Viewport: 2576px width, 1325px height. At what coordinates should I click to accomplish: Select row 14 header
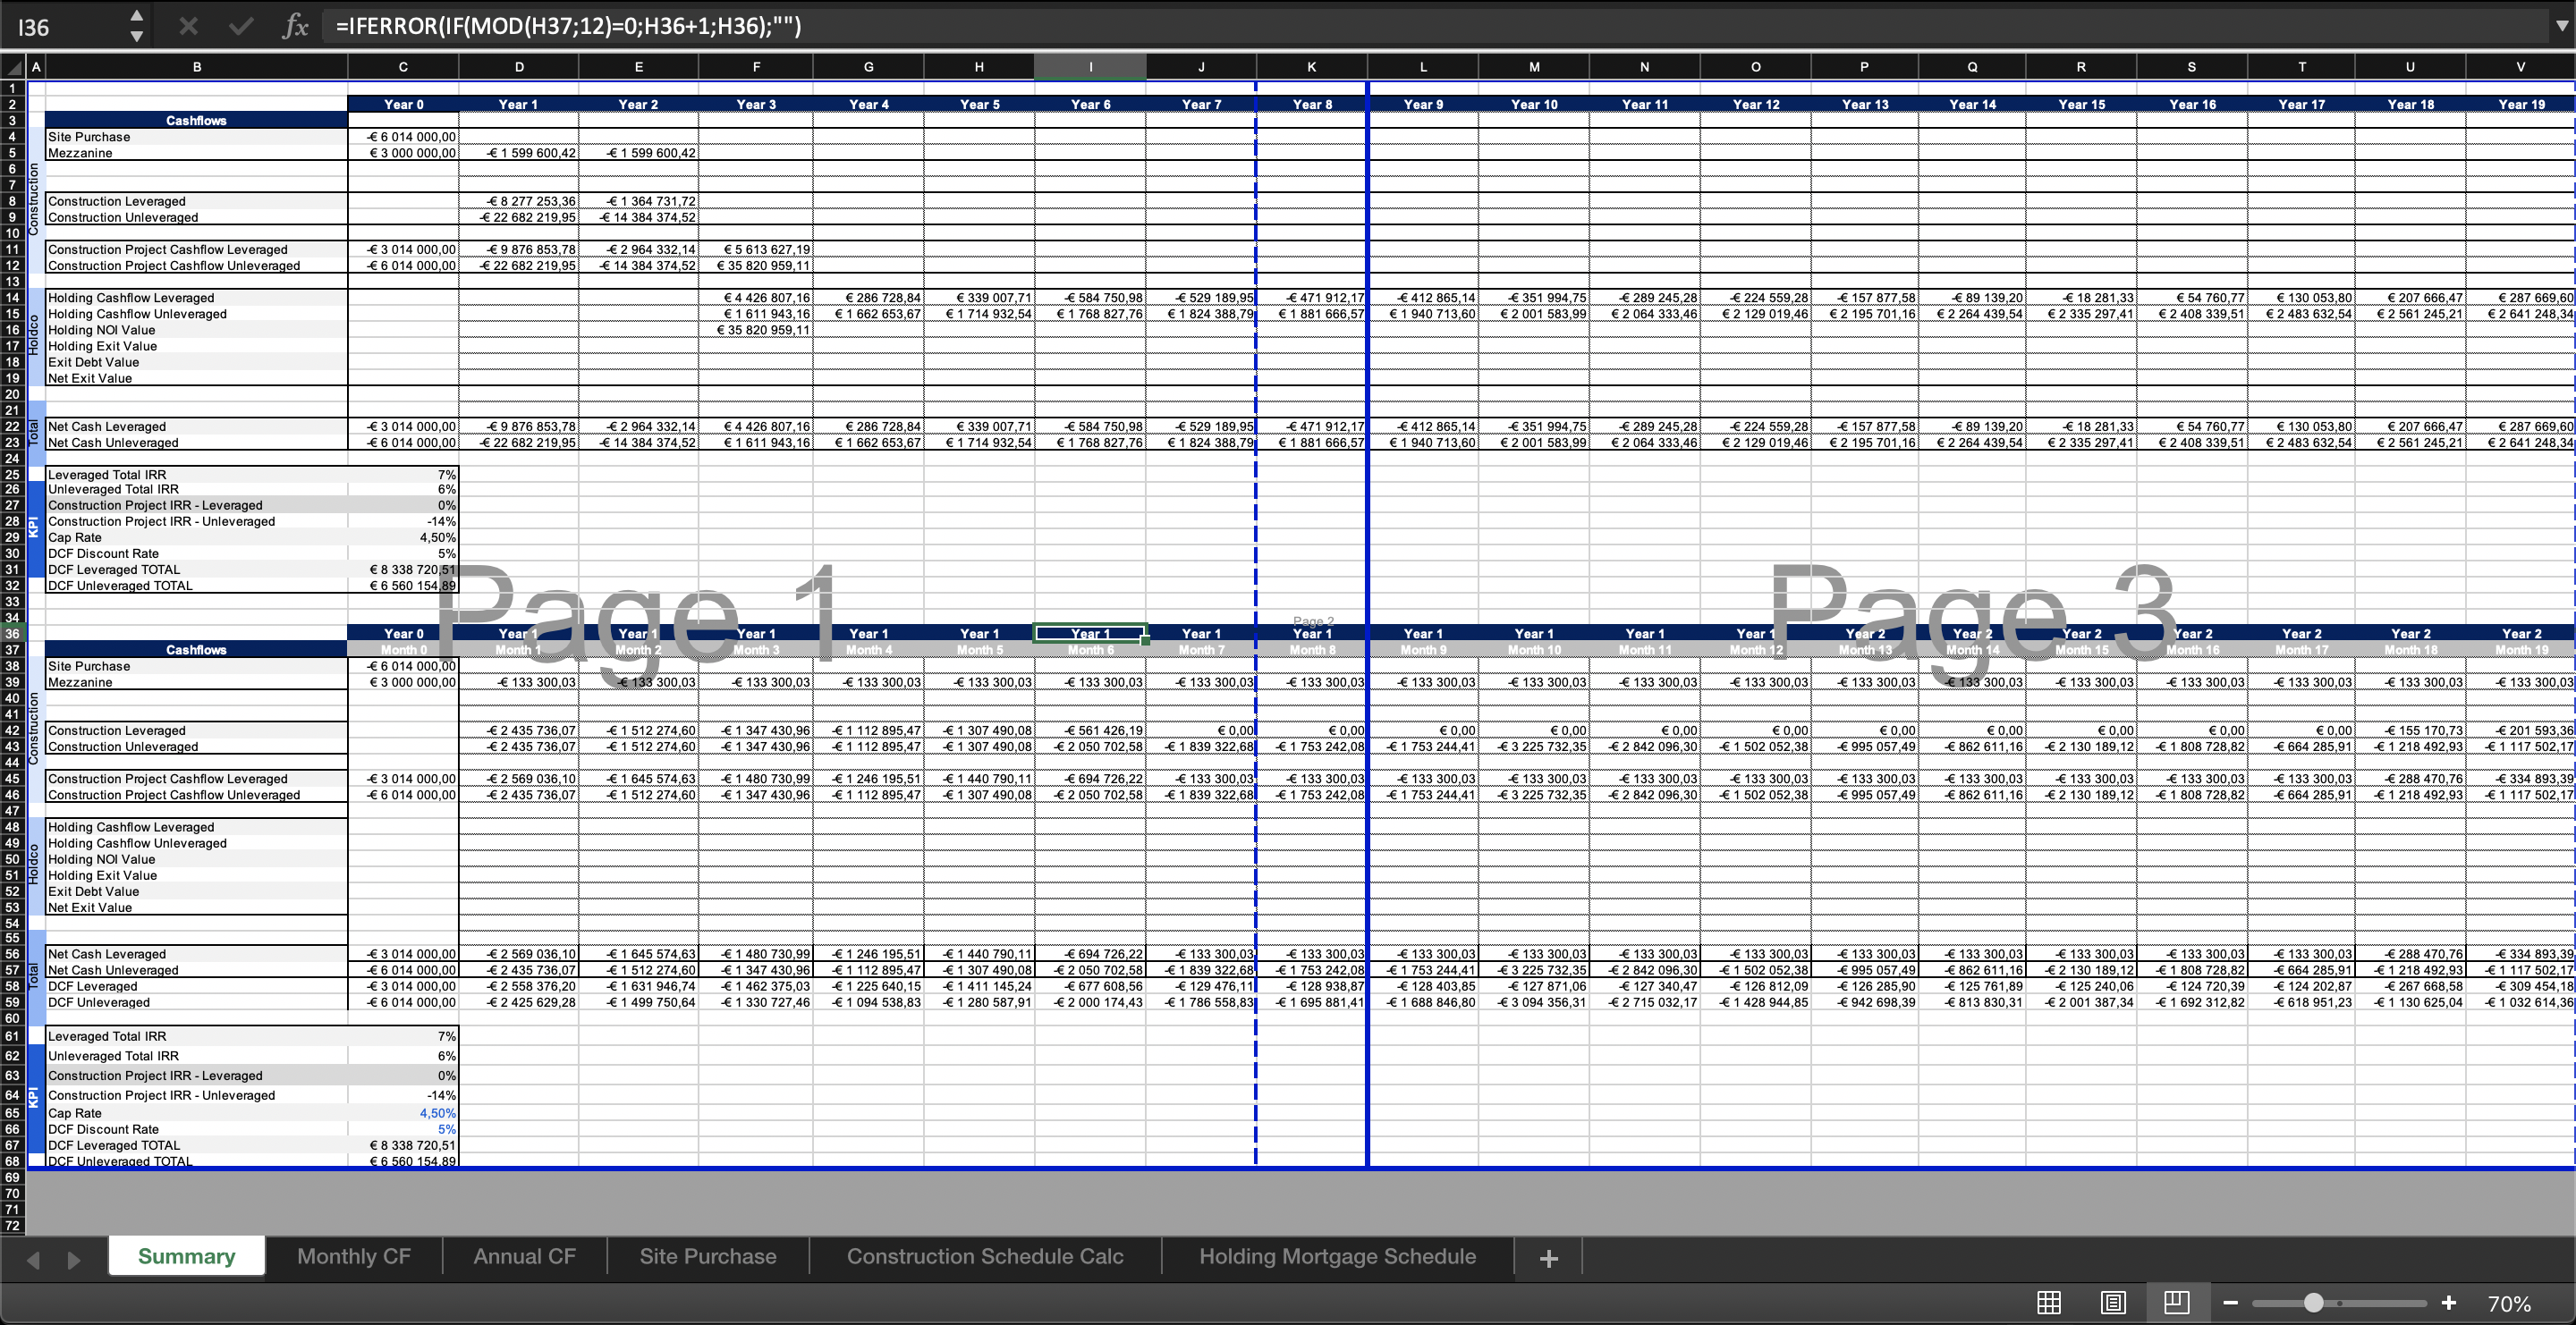pos(13,298)
